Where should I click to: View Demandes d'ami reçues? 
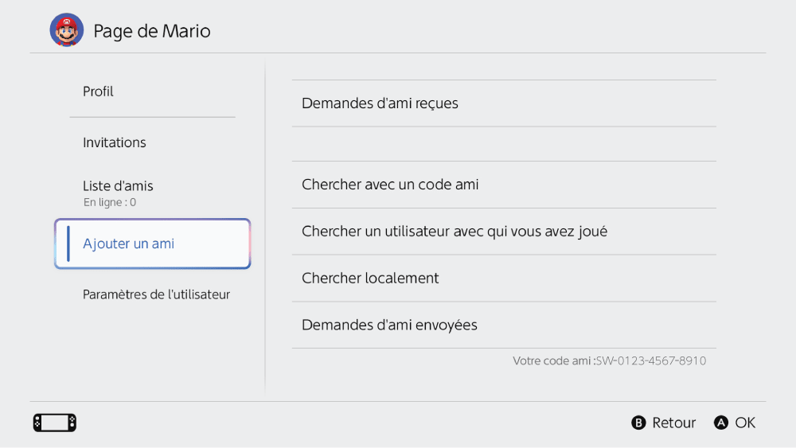click(380, 103)
